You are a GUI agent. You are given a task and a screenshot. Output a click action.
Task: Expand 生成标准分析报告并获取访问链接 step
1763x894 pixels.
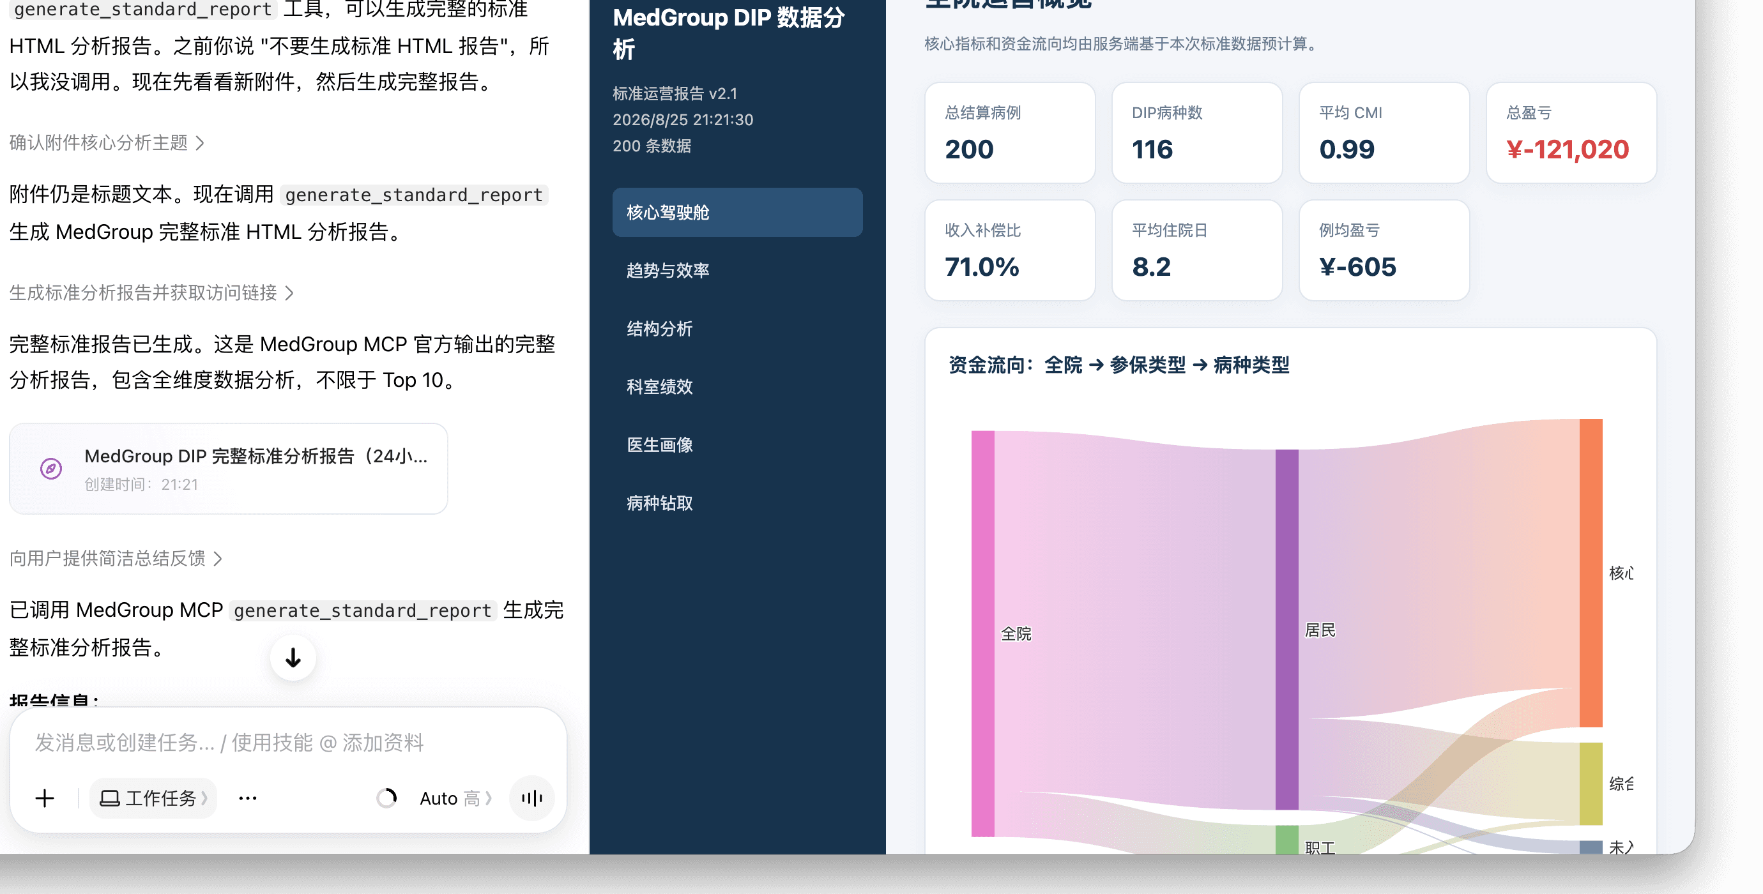click(x=151, y=292)
